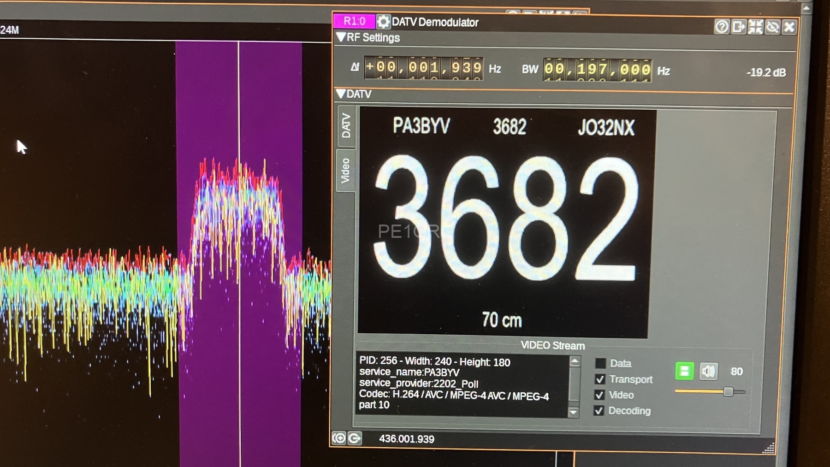This screenshot has width=830, height=467.
Task: Enable the Data checkbox
Action: 600,363
